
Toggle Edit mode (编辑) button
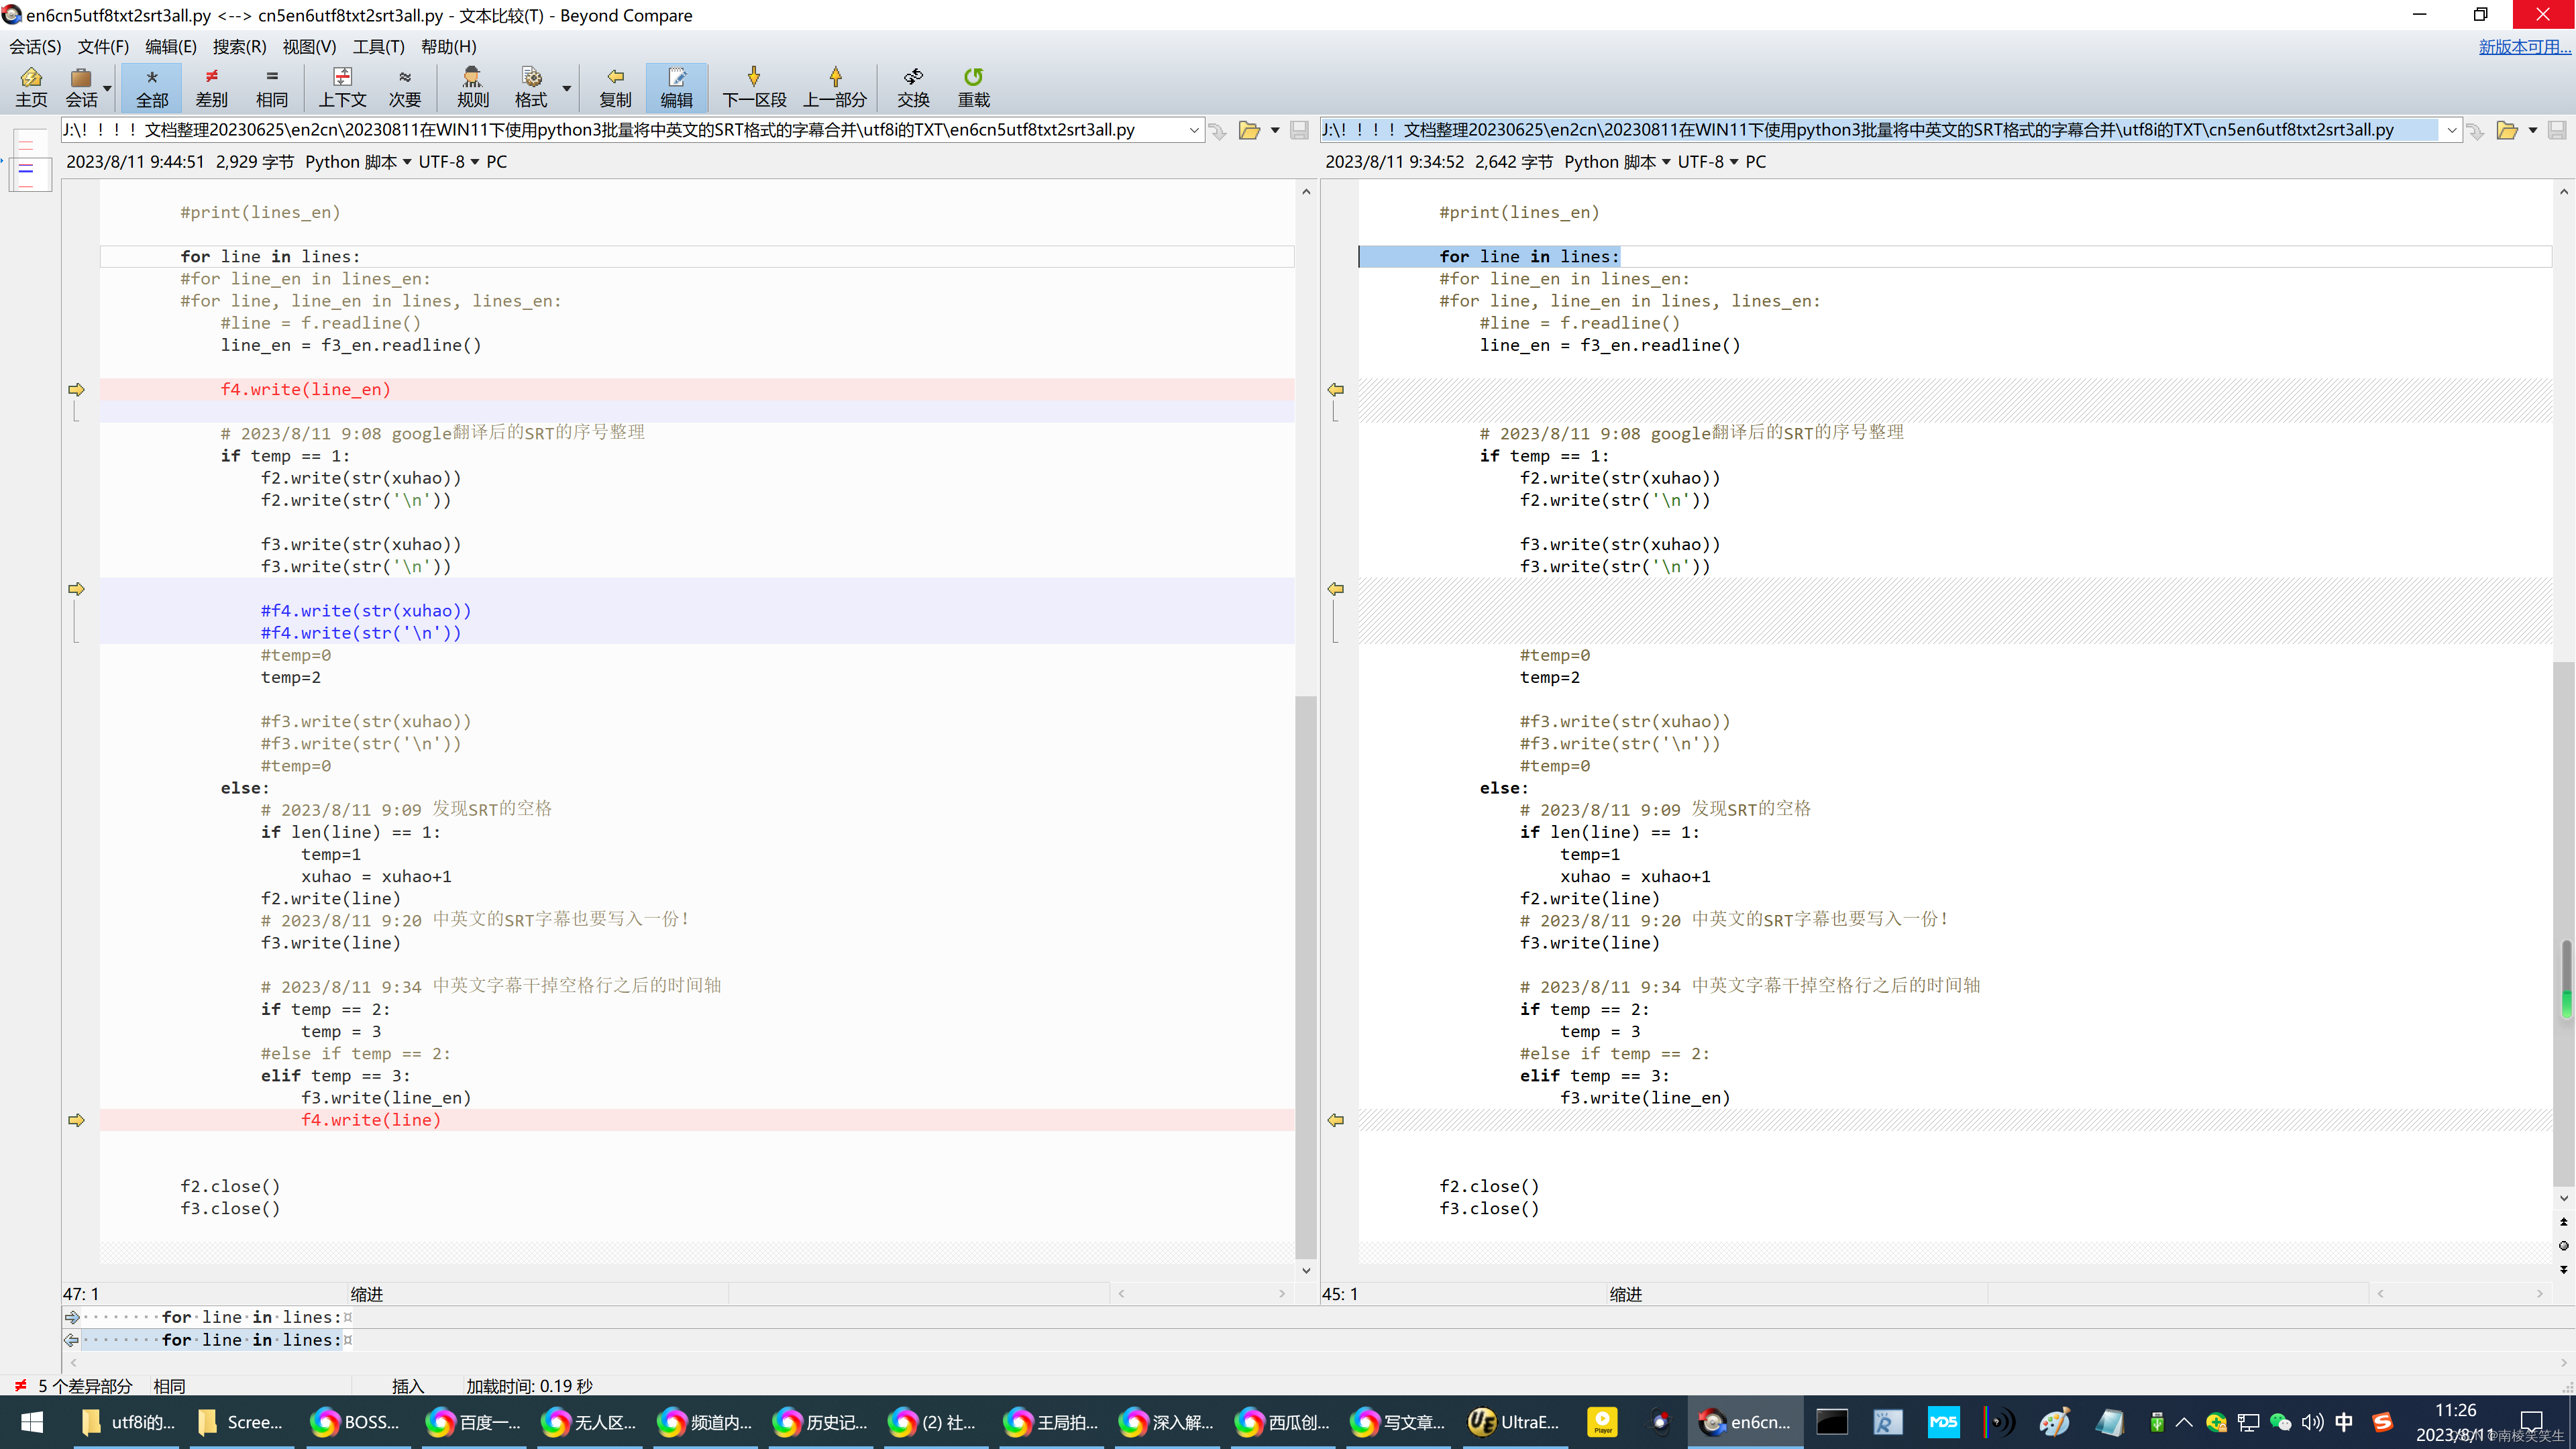(x=676, y=87)
